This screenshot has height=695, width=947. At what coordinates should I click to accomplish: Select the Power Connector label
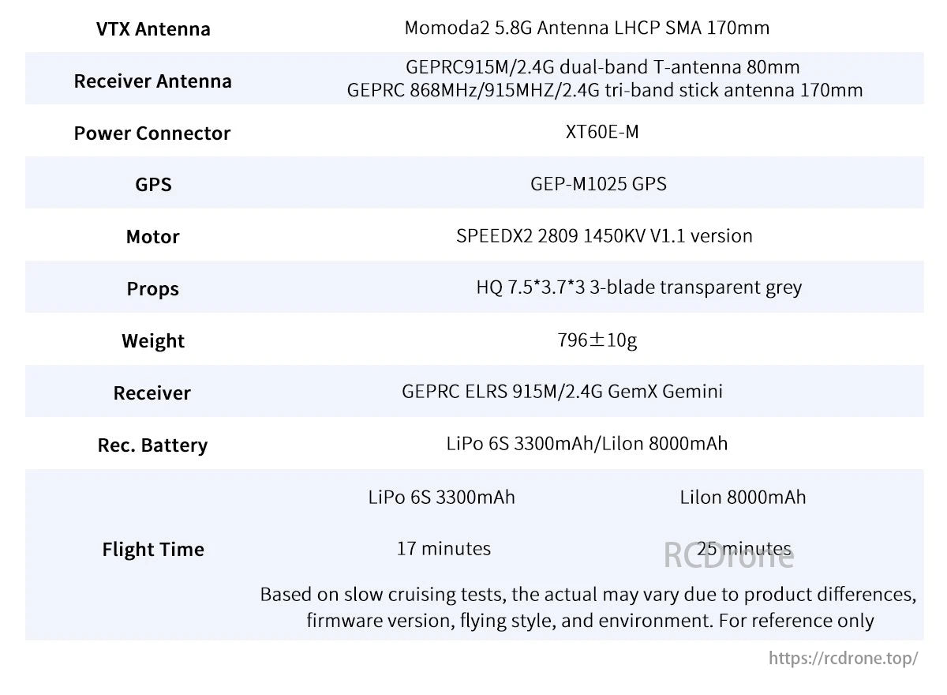click(x=152, y=133)
